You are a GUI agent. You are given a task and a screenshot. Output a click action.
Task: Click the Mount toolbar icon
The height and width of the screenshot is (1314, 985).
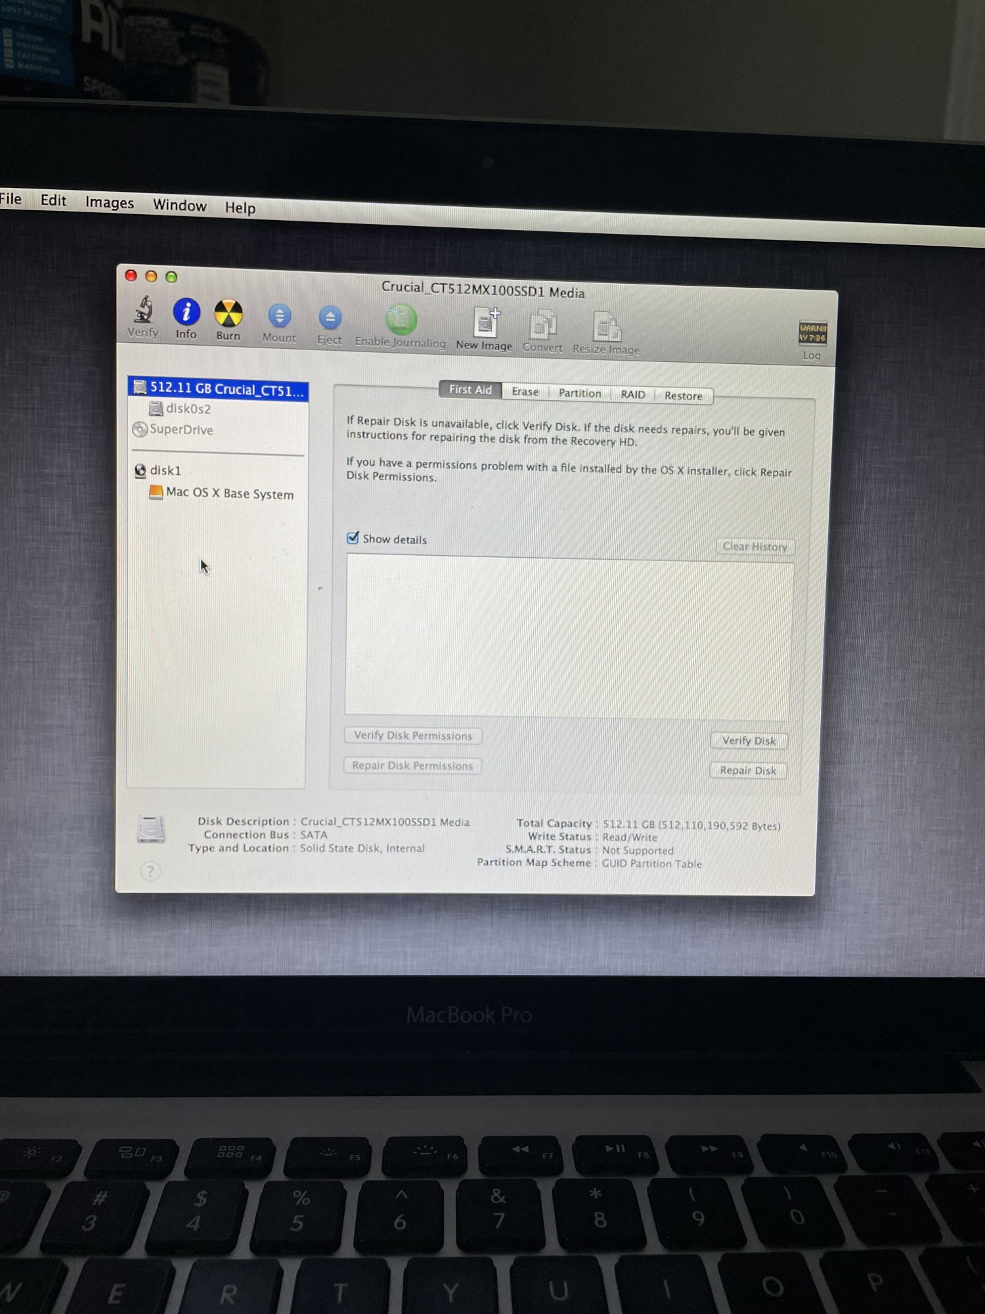pos(280,316)
